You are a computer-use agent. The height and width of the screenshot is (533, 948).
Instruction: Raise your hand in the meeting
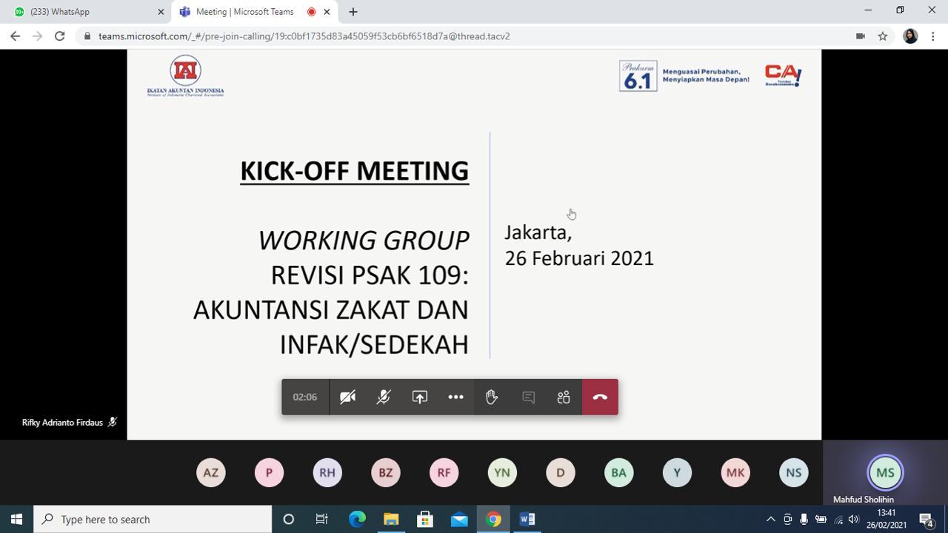[x=492, y=398]
